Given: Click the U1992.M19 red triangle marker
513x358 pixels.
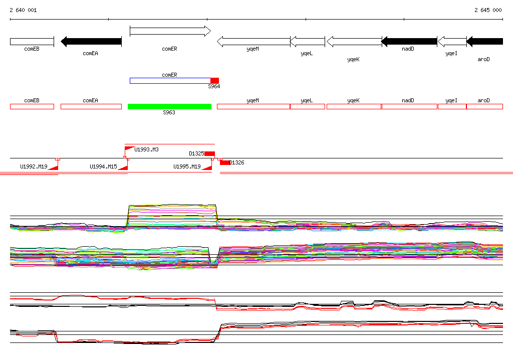Looking at the screenshot, I should tap(53, 167).
